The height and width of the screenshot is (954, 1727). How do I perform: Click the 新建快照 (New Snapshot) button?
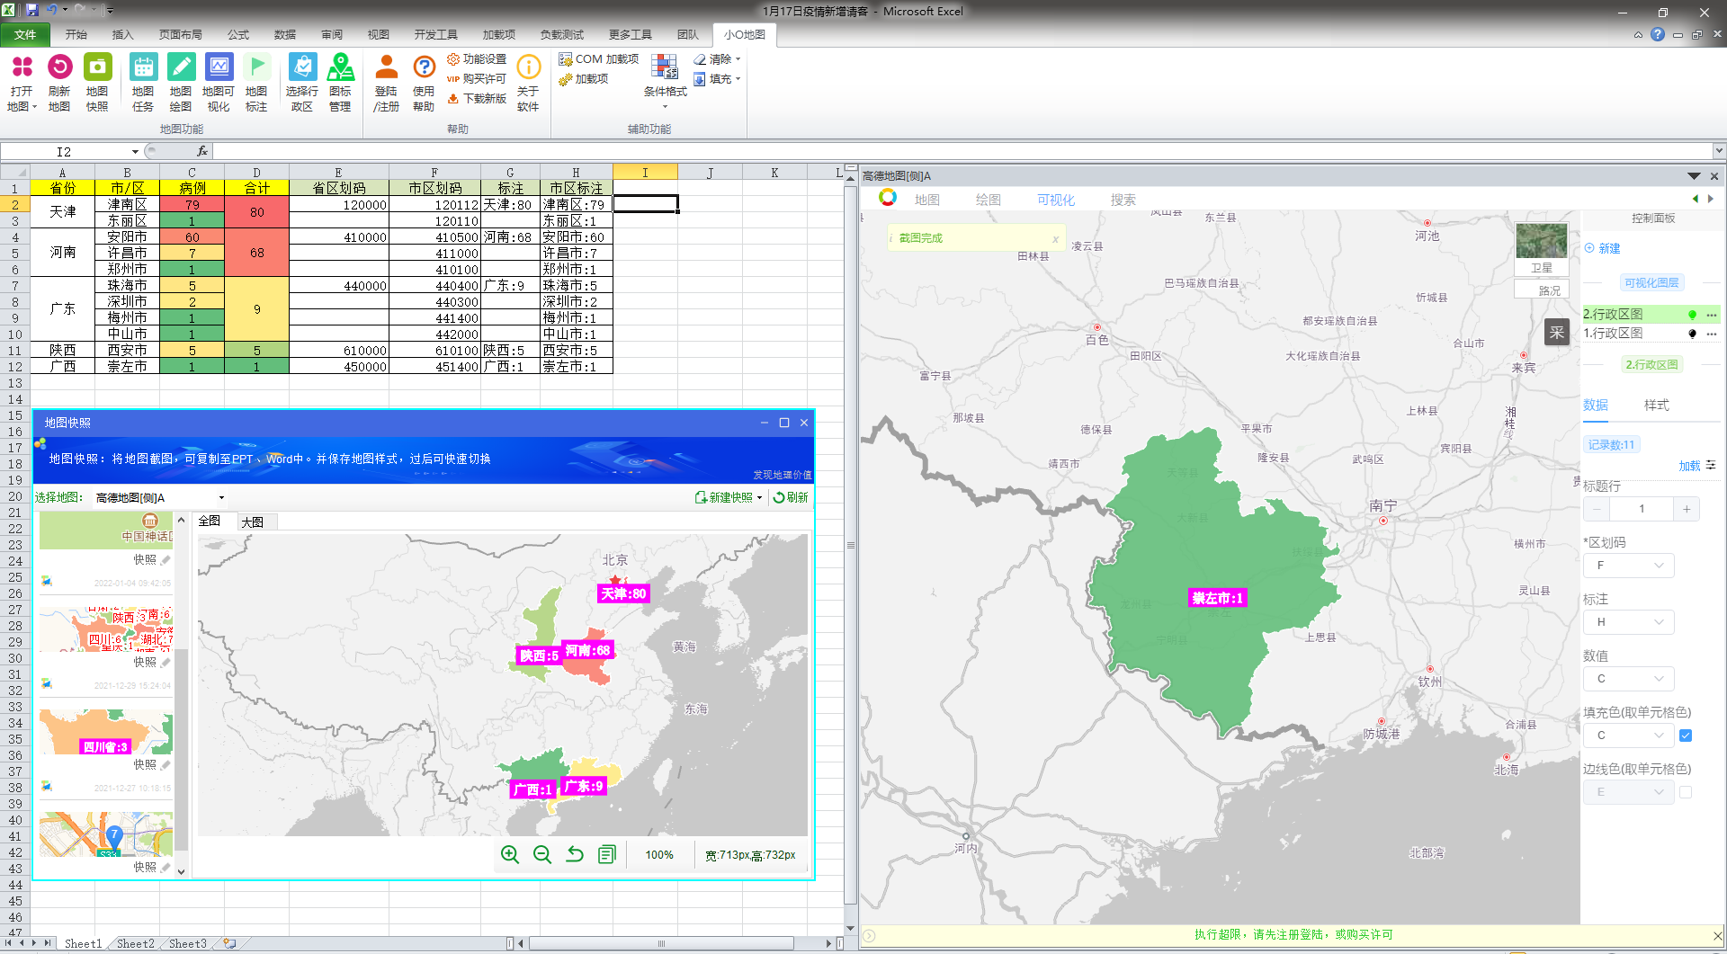pos(724,497)
